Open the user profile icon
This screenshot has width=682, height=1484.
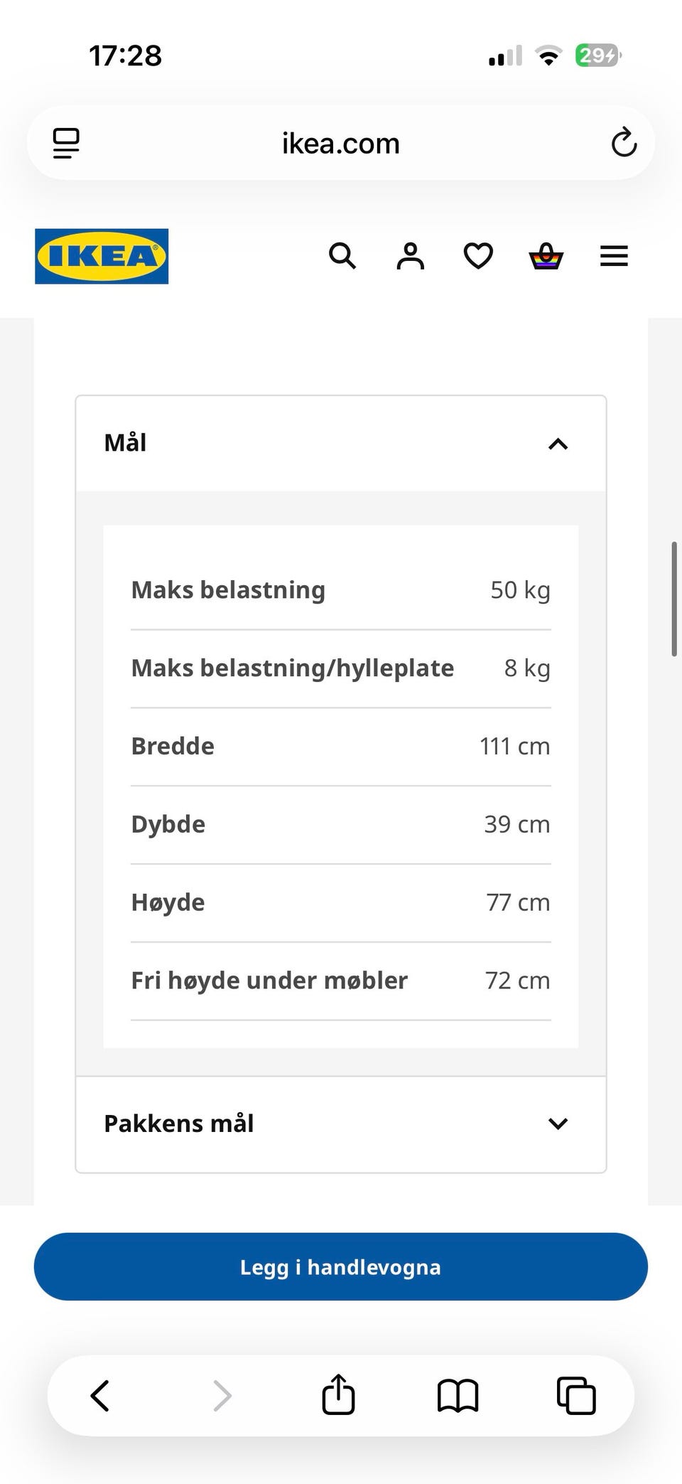pos(411,256)
